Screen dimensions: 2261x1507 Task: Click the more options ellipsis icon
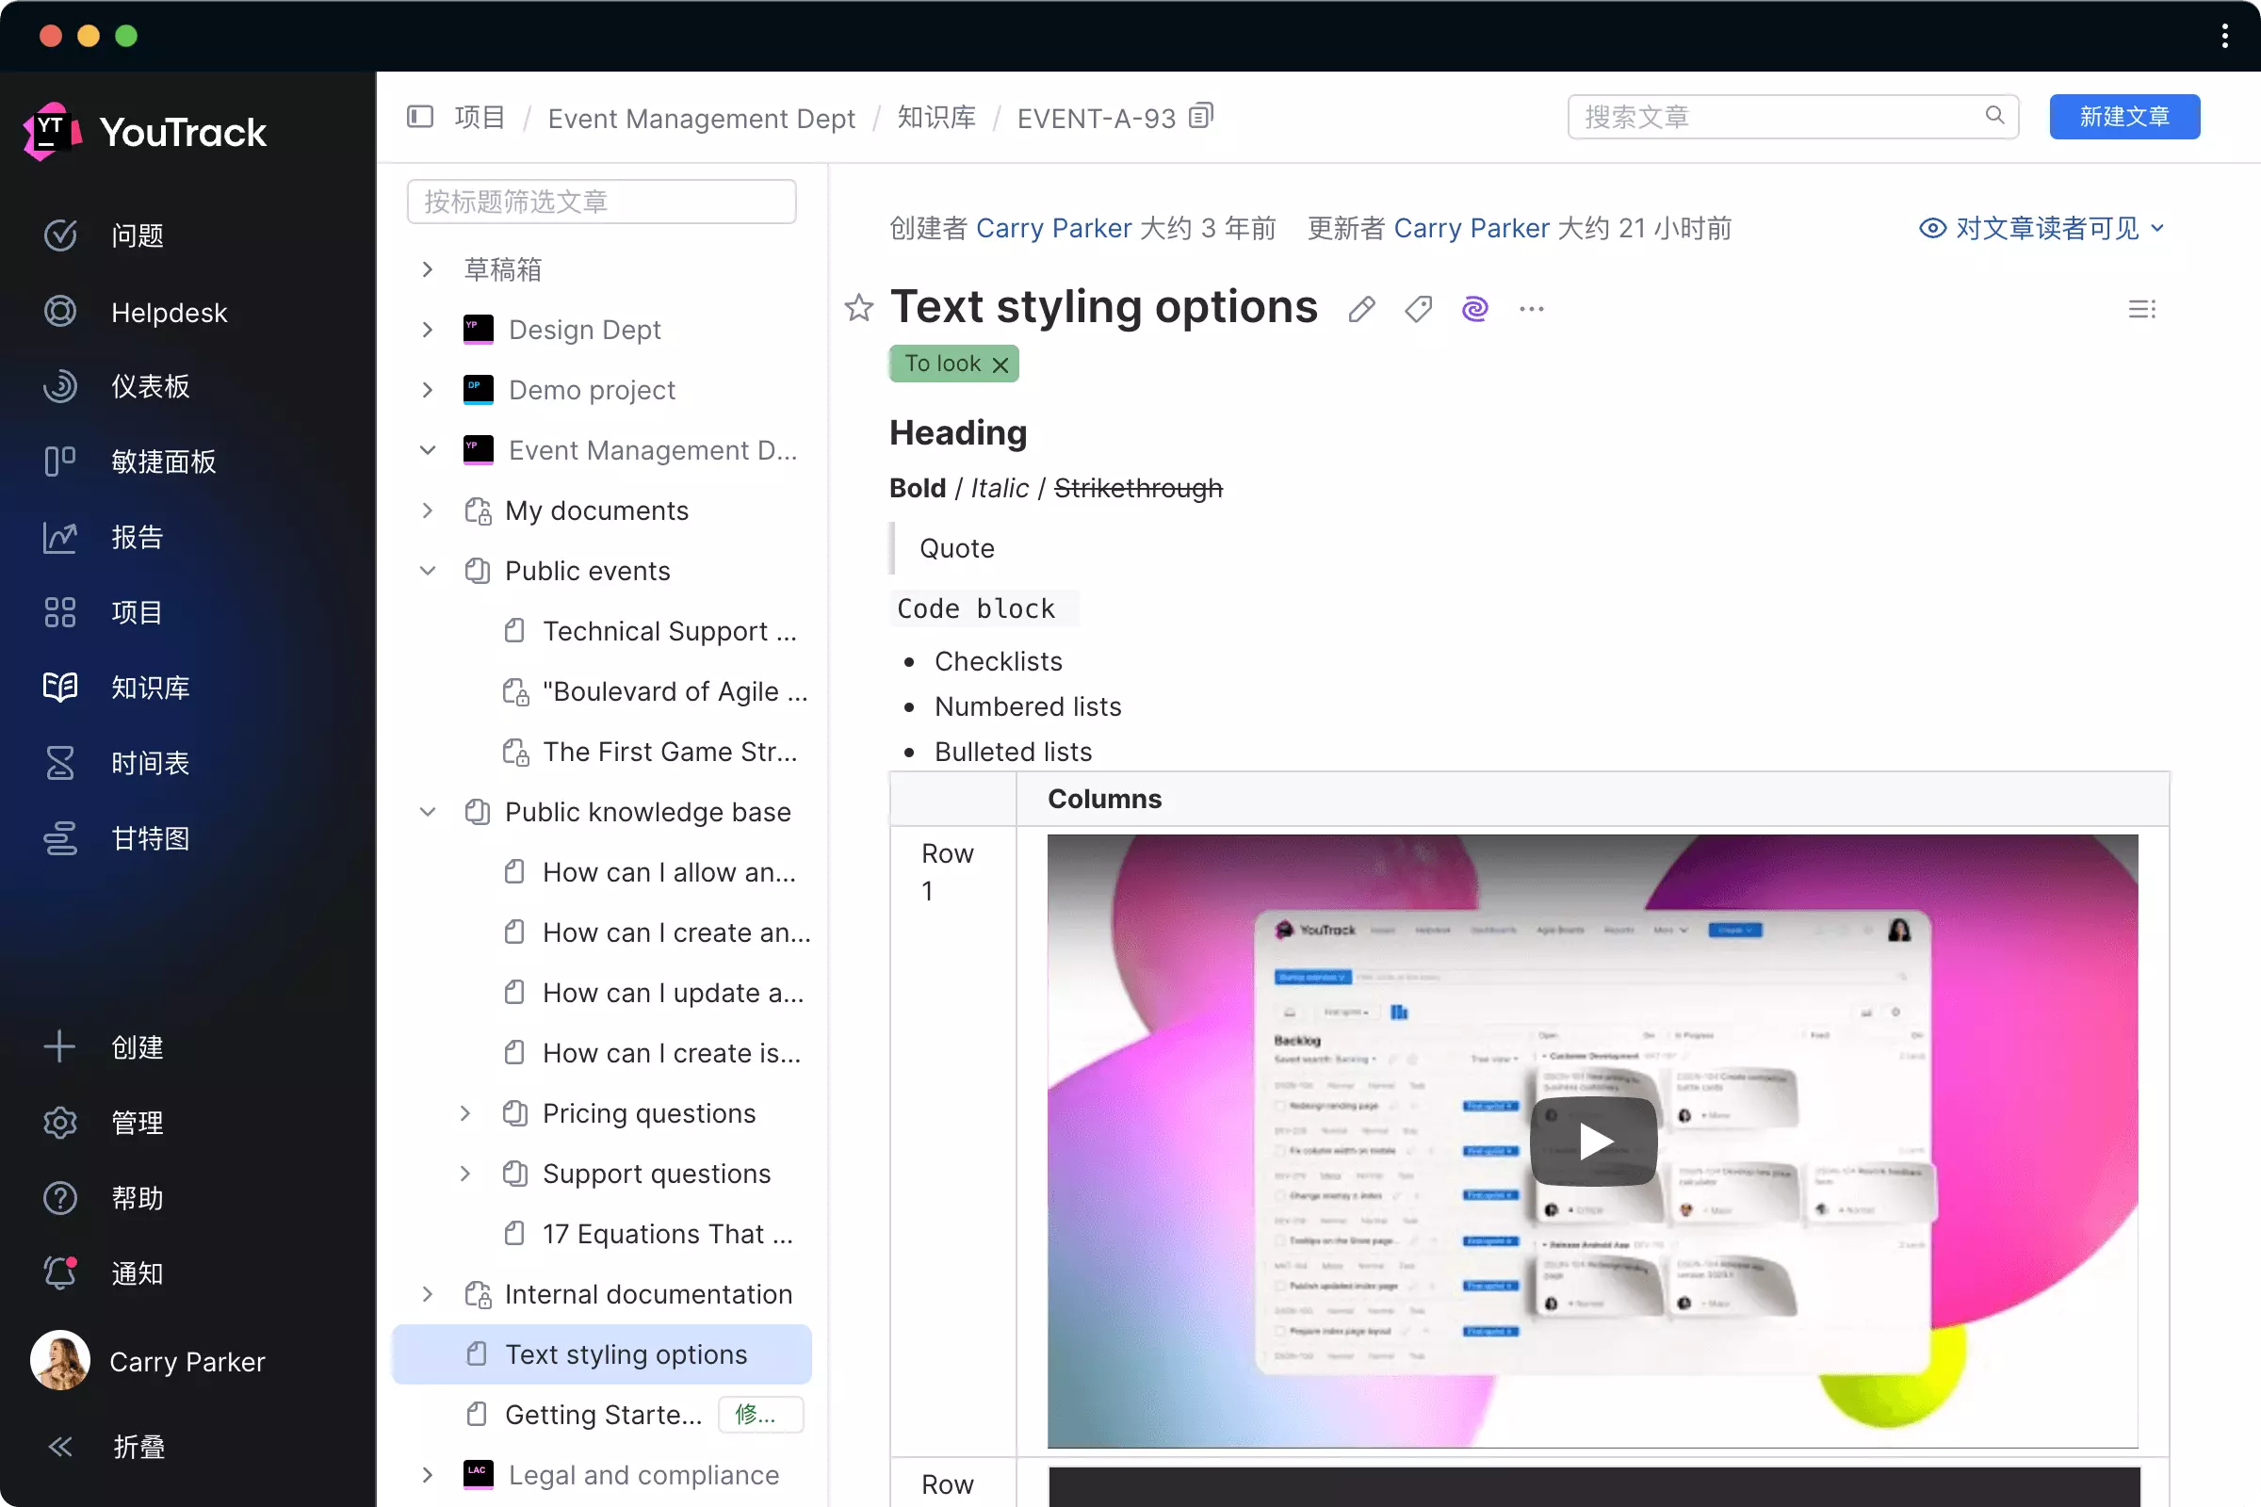pos(1531,310)
